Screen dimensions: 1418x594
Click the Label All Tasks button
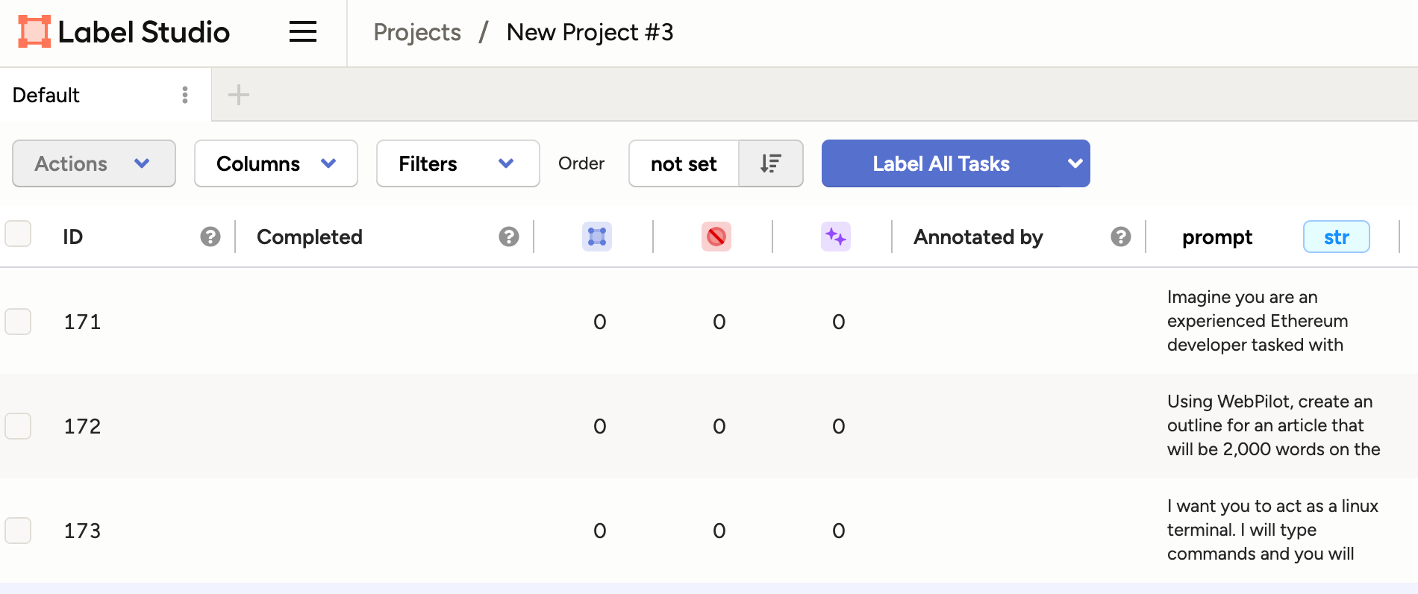940,163
